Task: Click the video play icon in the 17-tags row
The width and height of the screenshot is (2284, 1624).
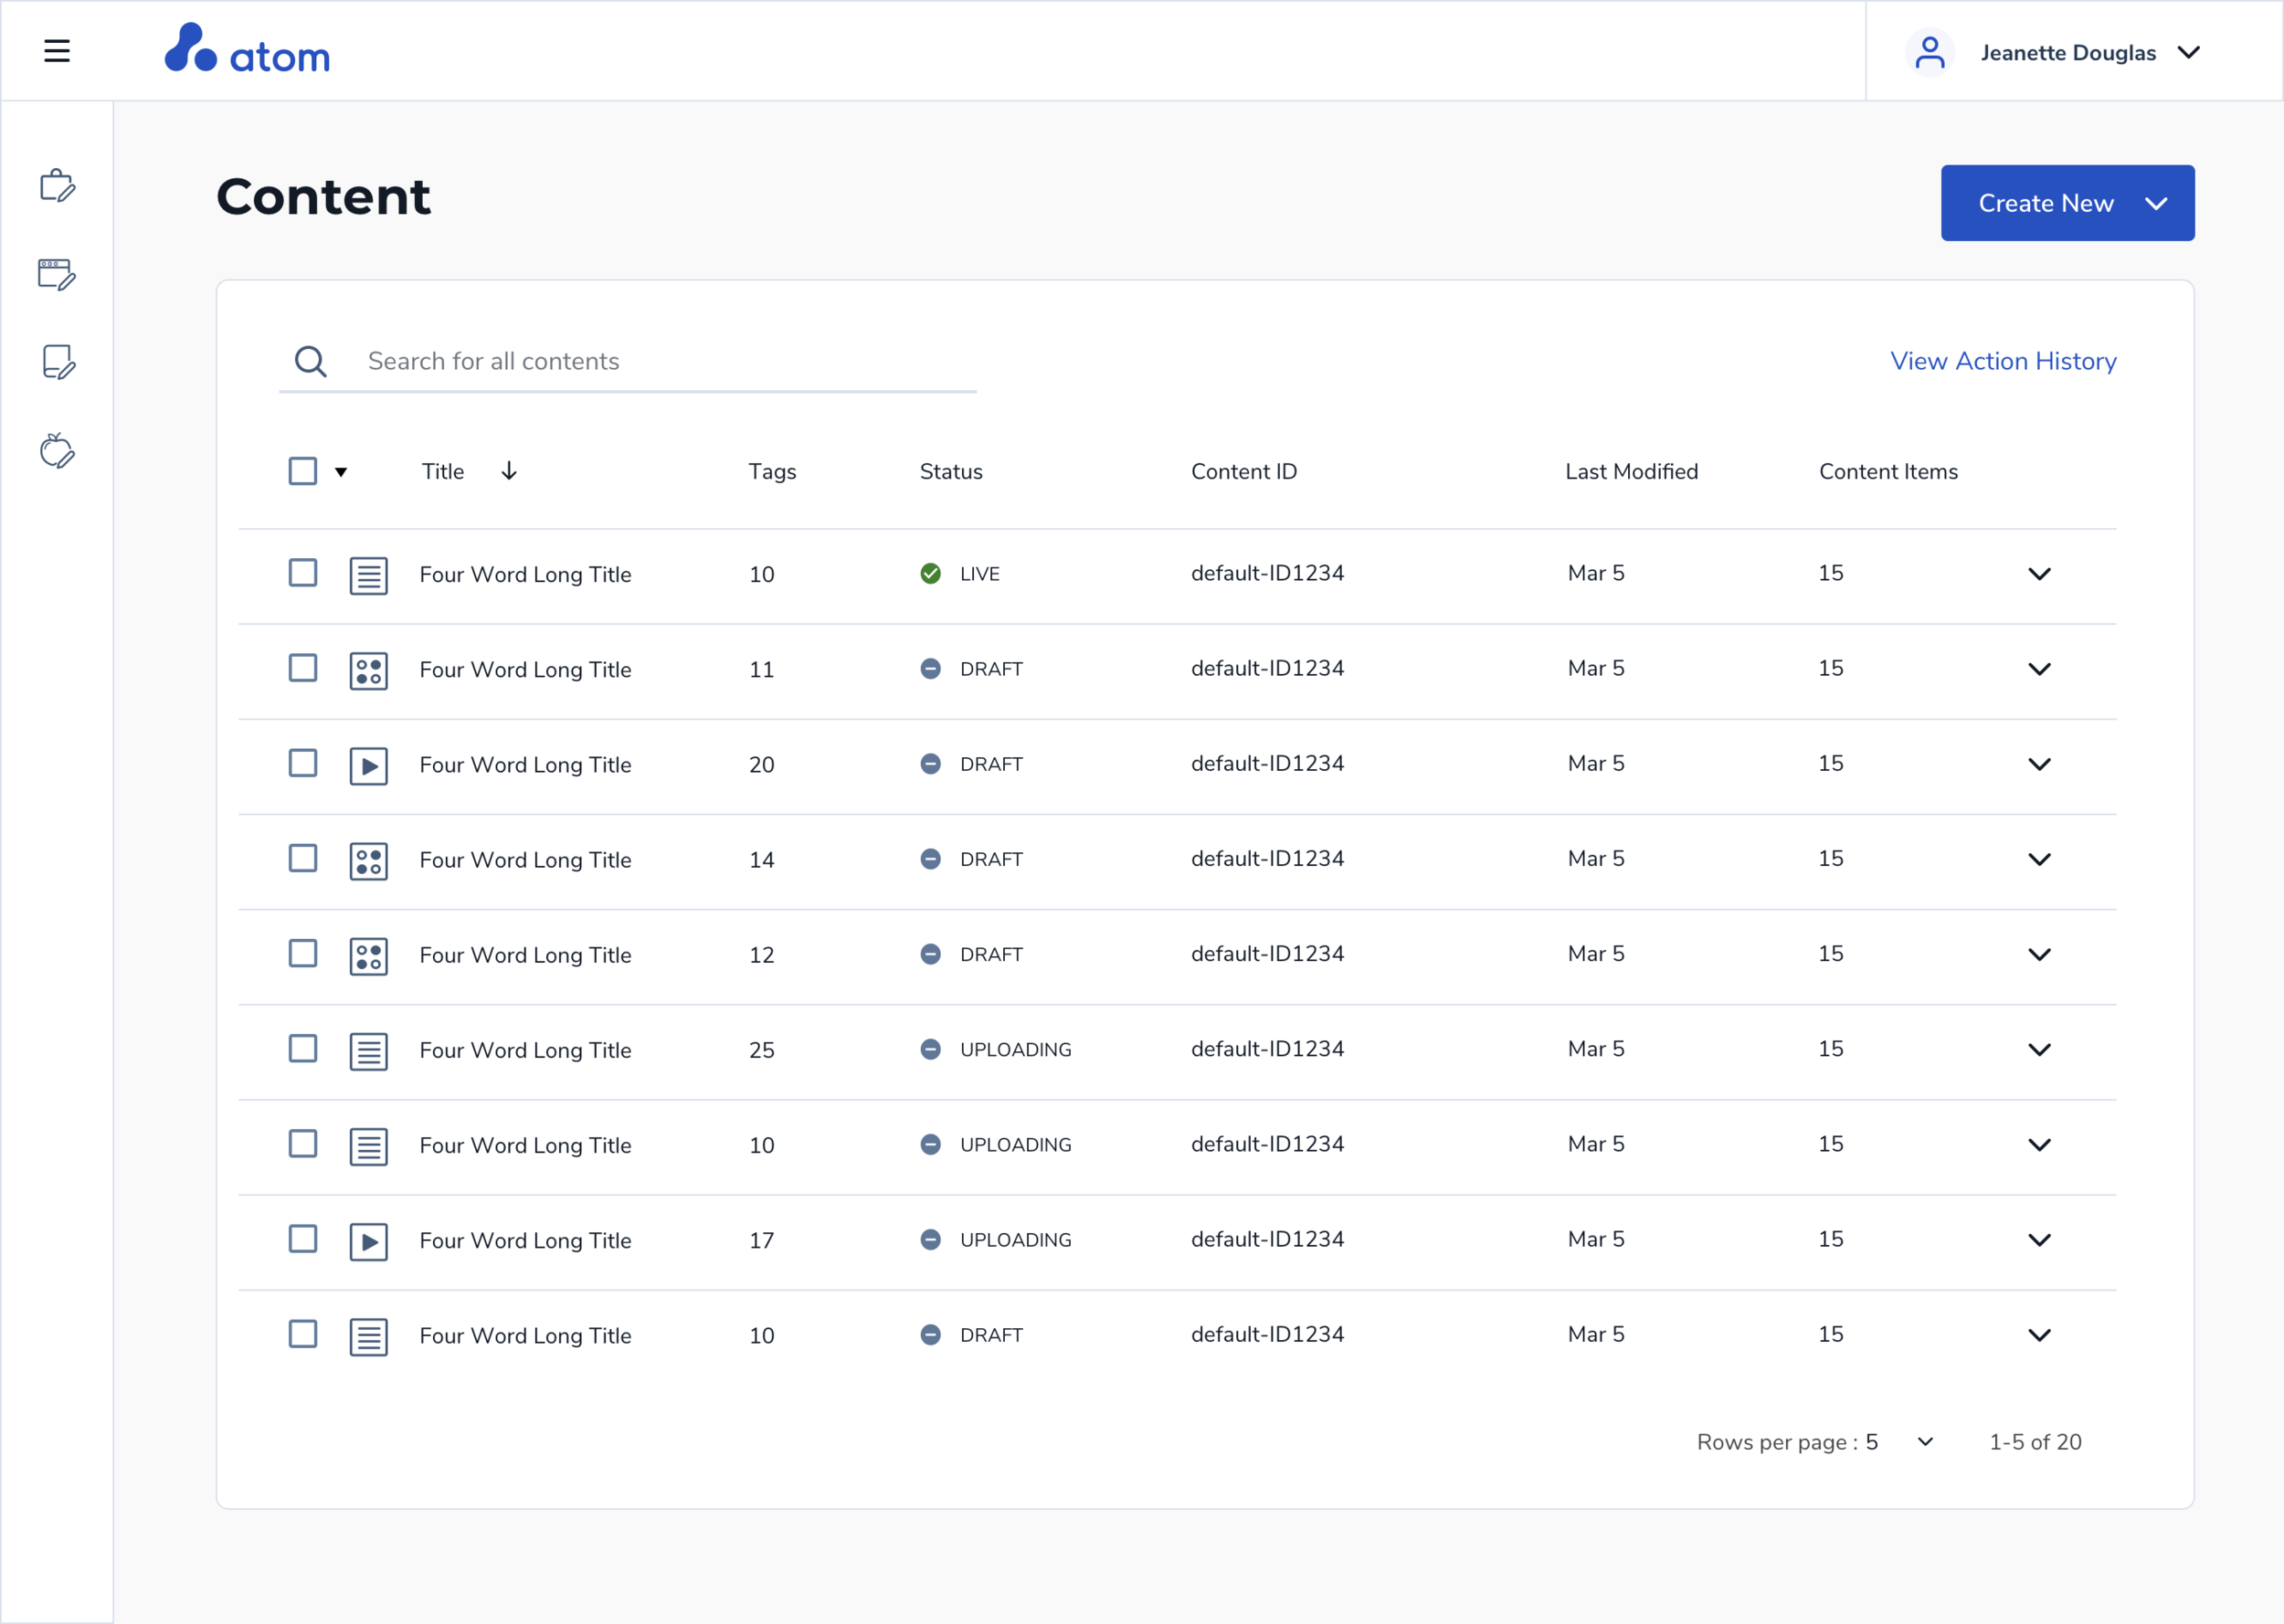Action: click(x=368, y=1241)
